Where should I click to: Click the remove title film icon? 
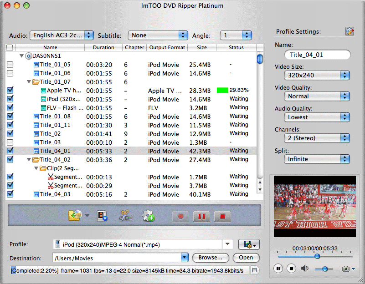(x=102, y=216)
